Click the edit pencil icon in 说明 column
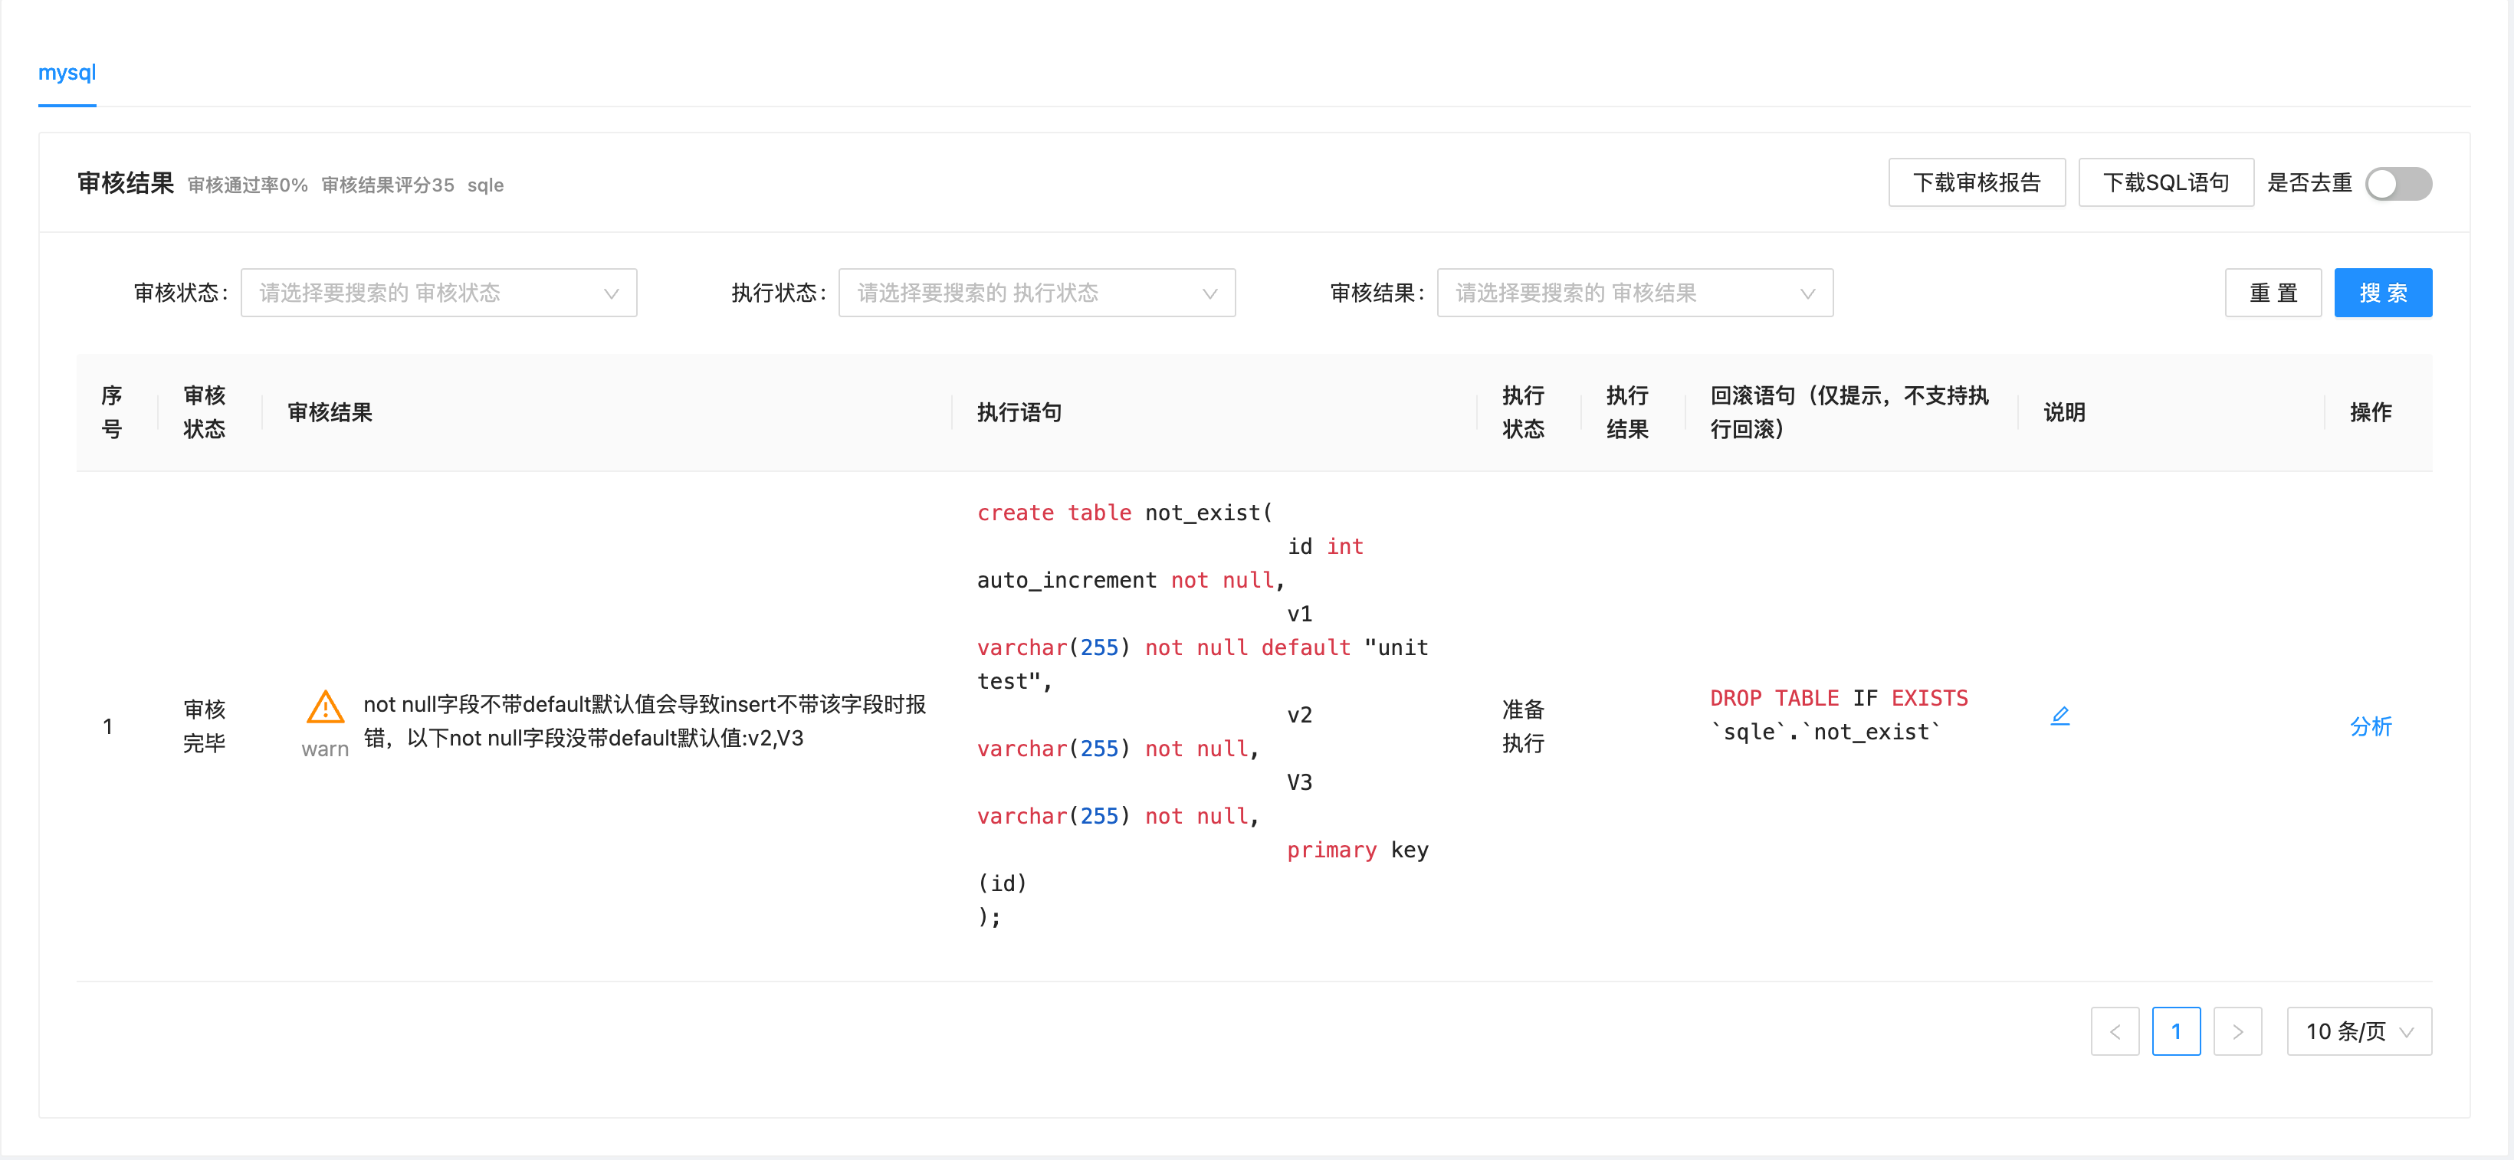2514x1160 pixels. click(x=2059, y=716)
